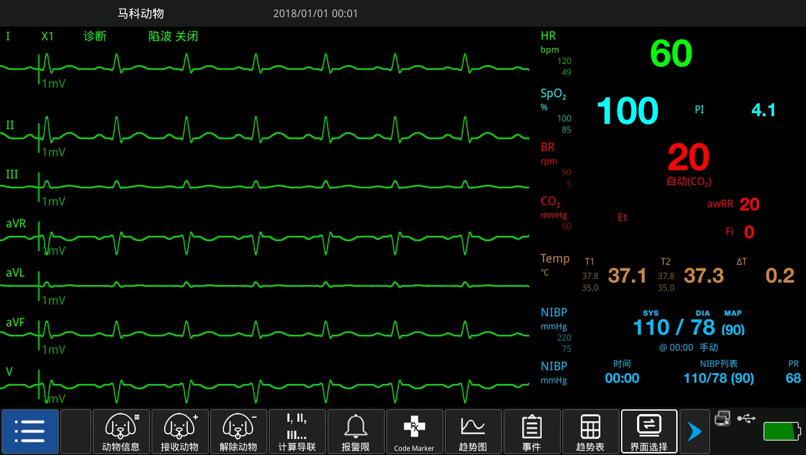Select NIBP list entry 110/78 (90)
The width and height of the screenshot is (806, 455).
718,378
